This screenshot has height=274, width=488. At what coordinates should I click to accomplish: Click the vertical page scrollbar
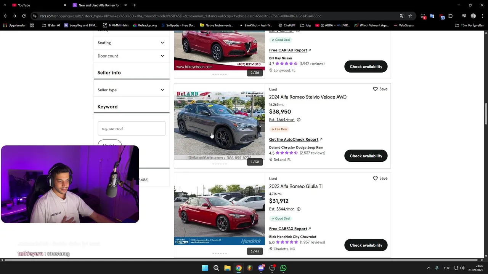coord(486,113)
